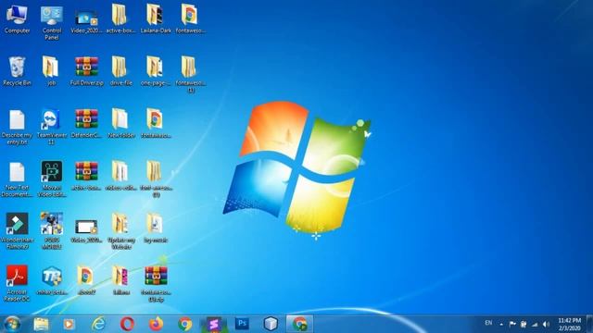The image size is (593, 333).
Task: Launch Windows Media Player from taskbar
Action: (69, 324)
